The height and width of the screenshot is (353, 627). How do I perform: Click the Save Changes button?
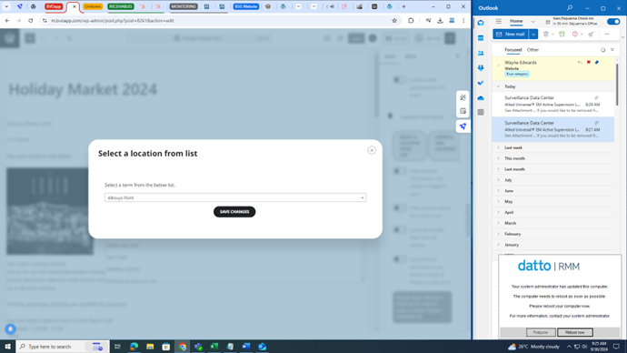click(234, 212)
